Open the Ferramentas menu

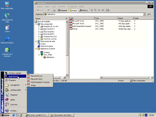[x=72, y=7]
